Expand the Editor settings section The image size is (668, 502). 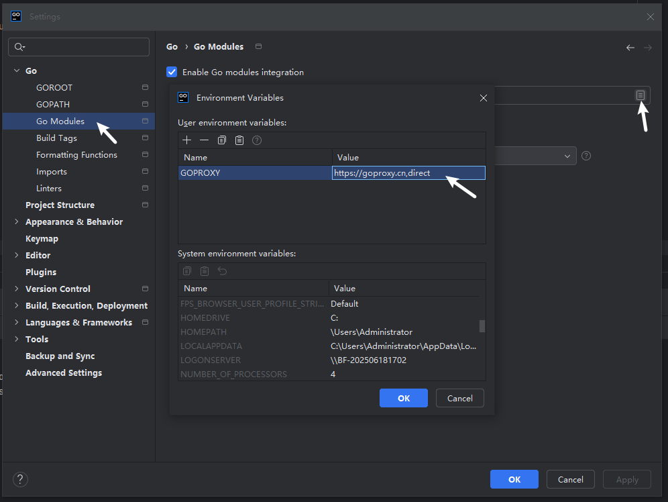[17, 256]
